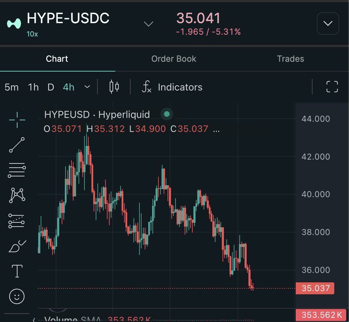Switch to the D daily timeframe
The height and width of the screenshot is (322, 349).
point(51,87)
